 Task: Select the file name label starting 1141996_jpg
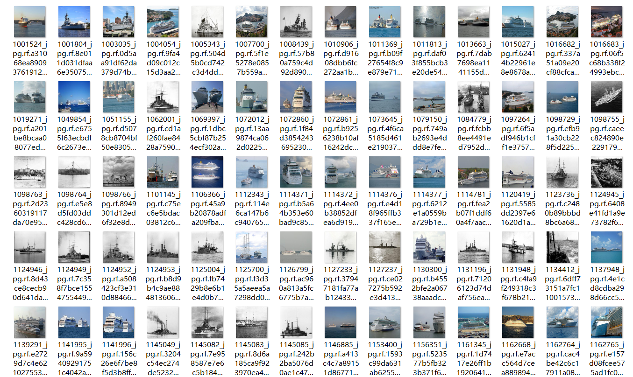[x=119, y=359]
